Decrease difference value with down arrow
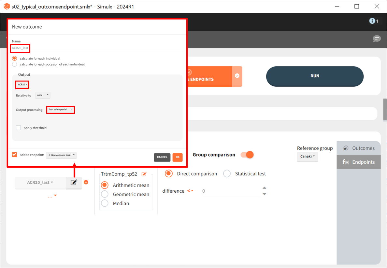 point(265,194)
